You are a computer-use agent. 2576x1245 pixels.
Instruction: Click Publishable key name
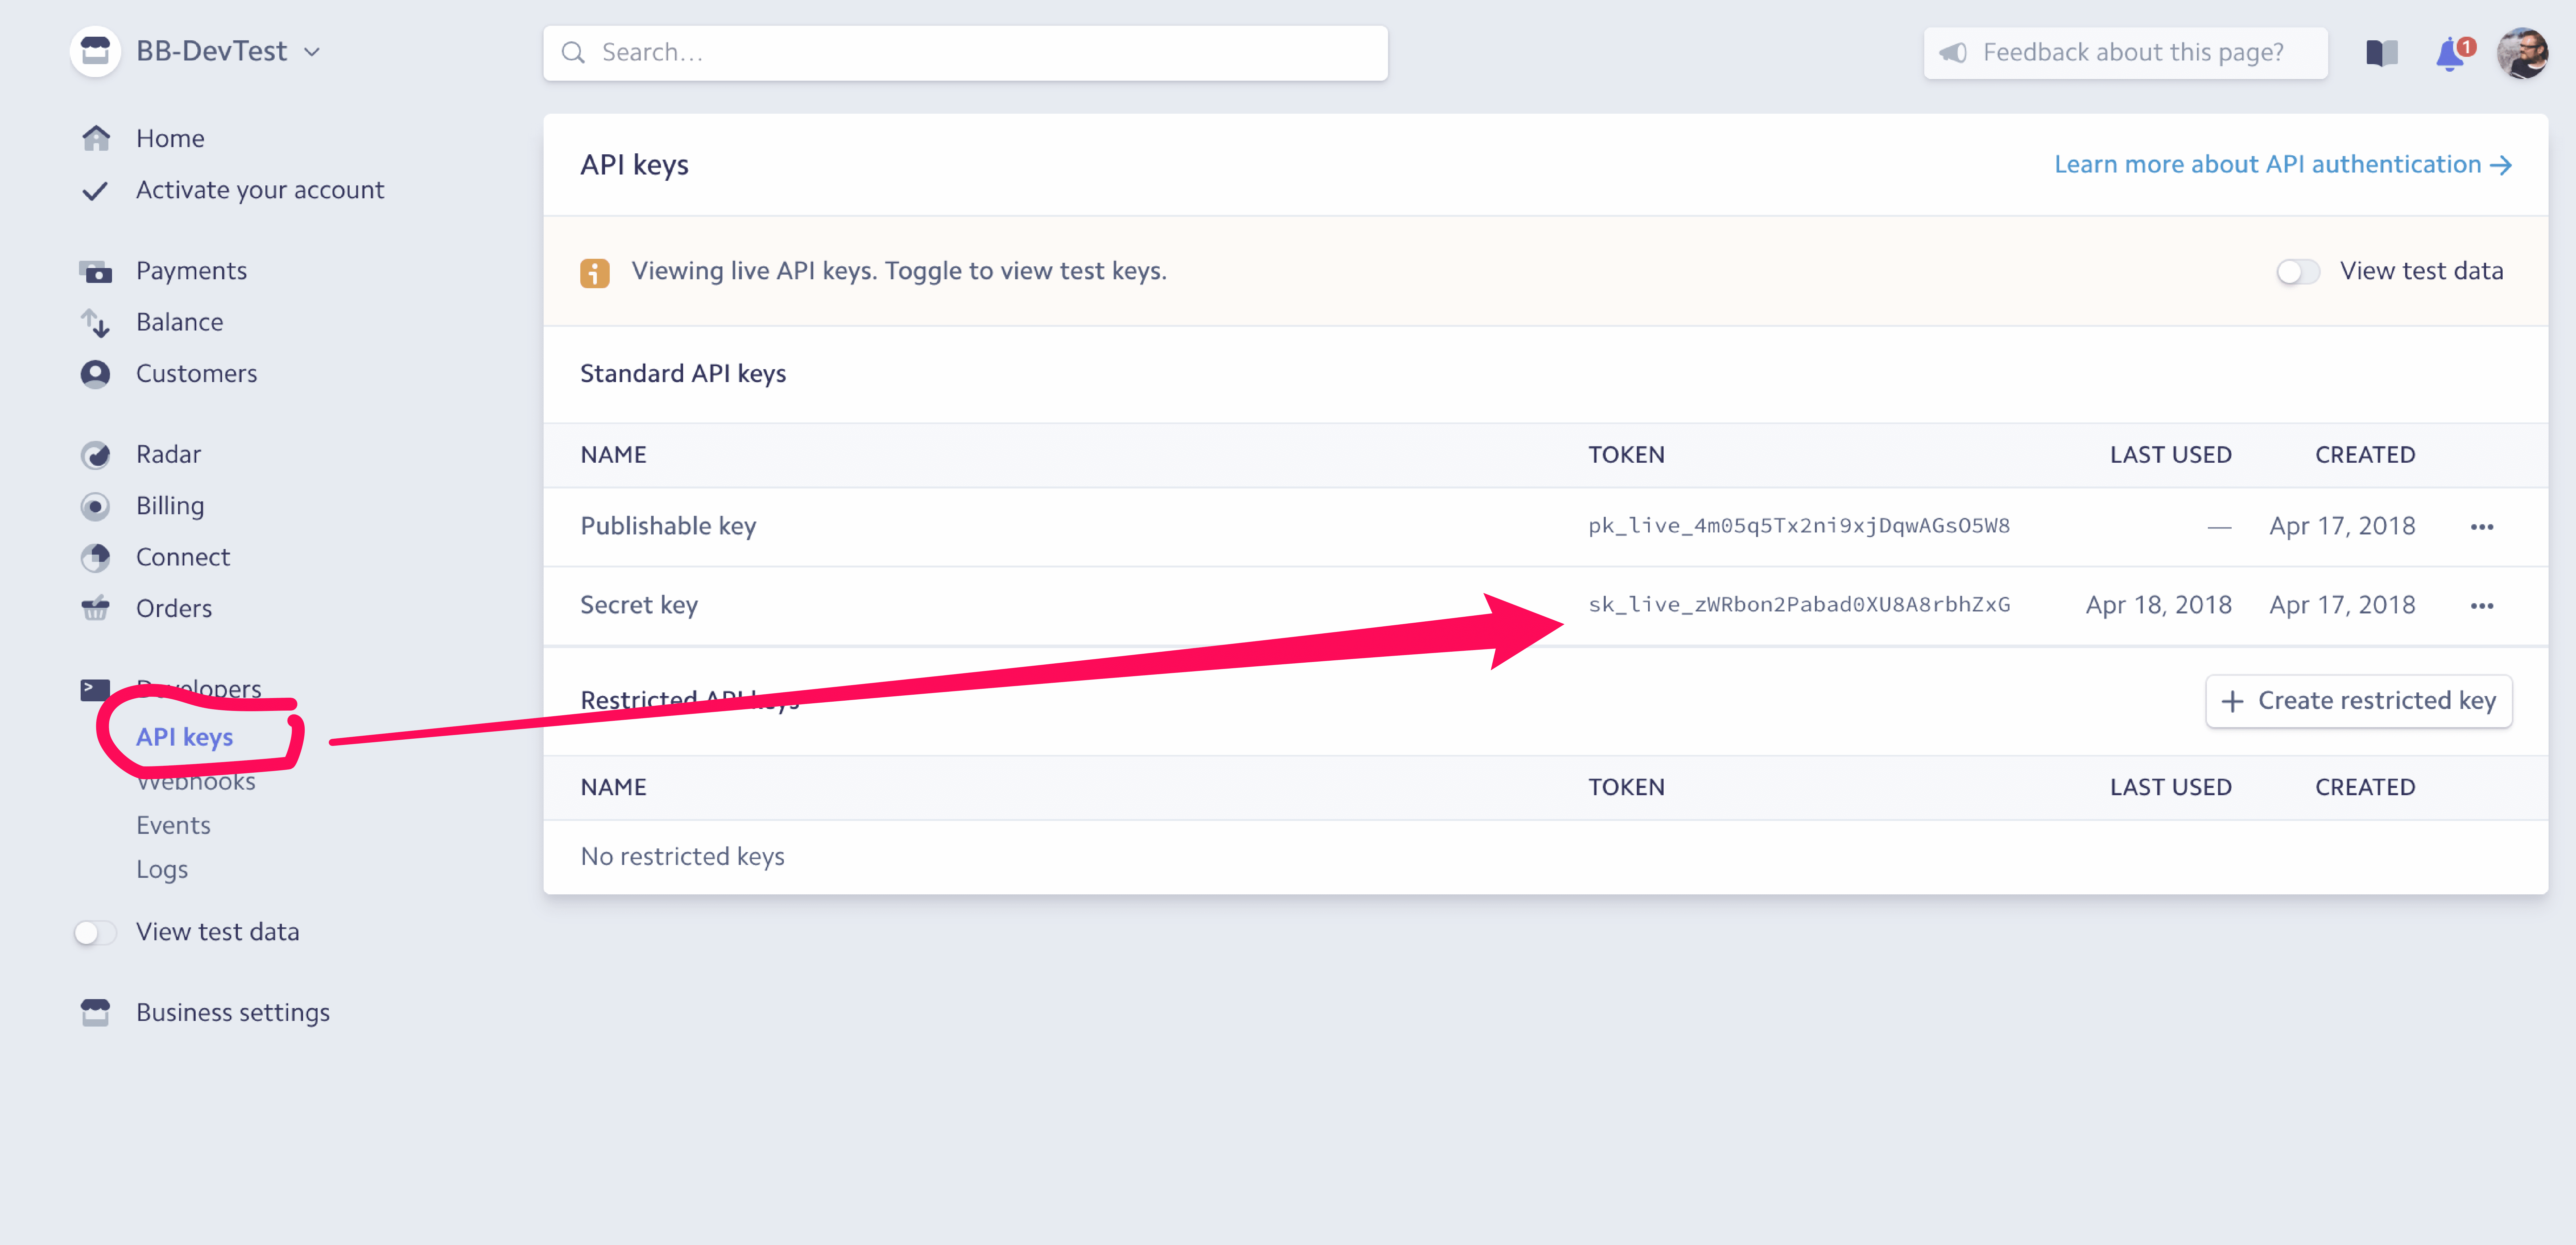[668, 526]
